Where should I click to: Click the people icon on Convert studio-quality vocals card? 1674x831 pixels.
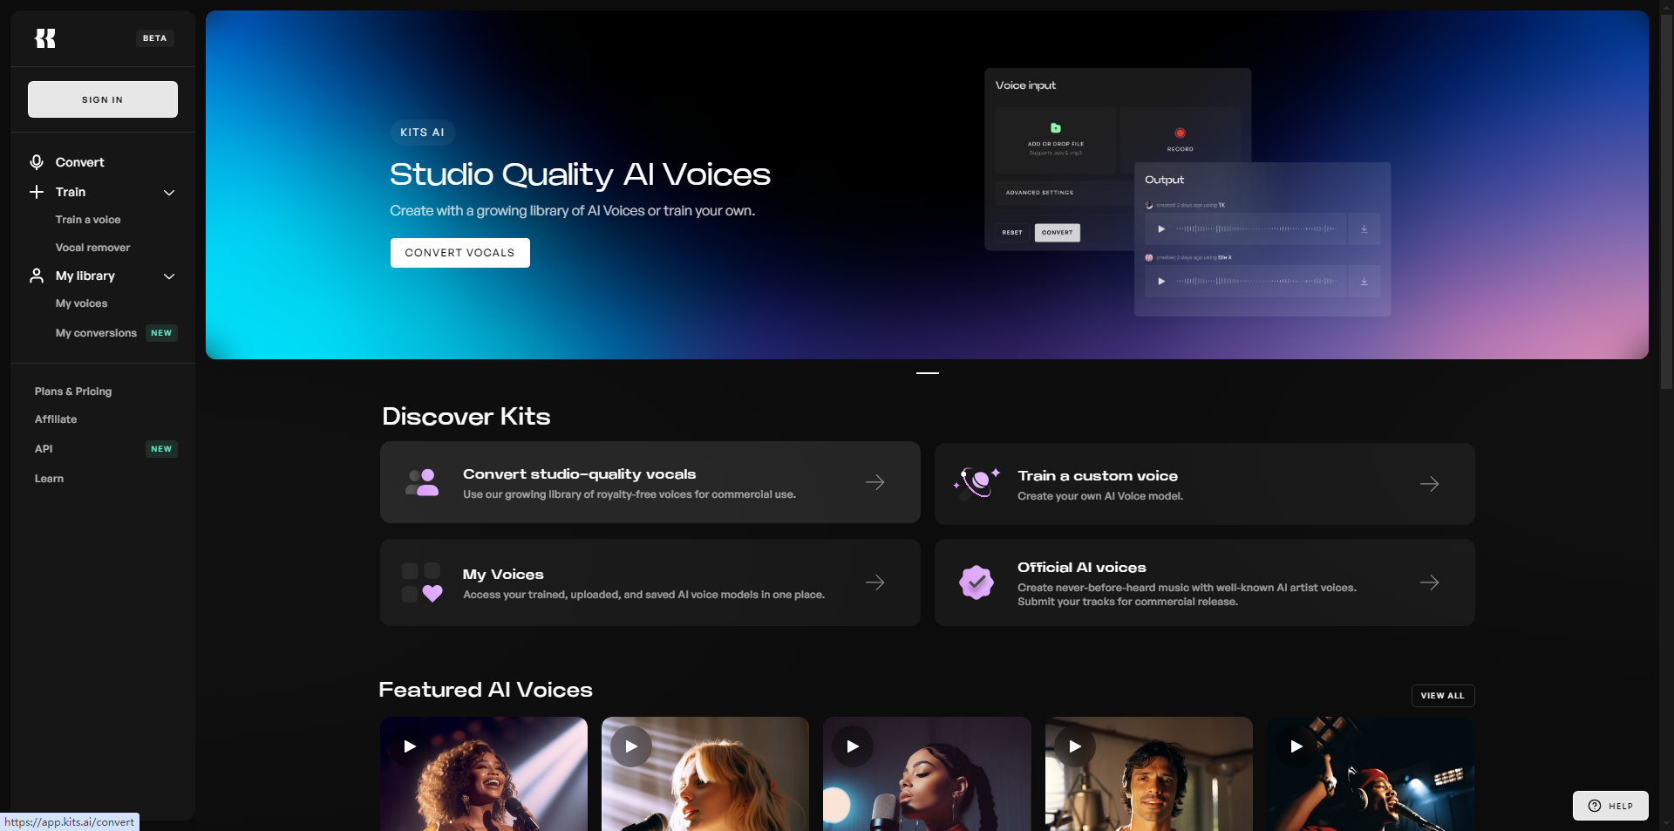point(423,482)
